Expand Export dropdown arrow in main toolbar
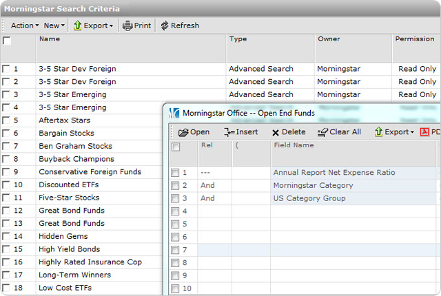The height and width of the screenshot is (296, 441). point(112,26)
